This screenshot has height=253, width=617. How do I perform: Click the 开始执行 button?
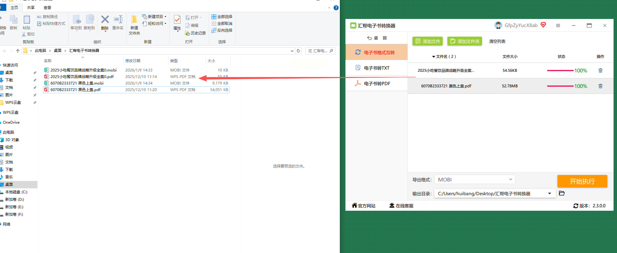coord(582,181)
